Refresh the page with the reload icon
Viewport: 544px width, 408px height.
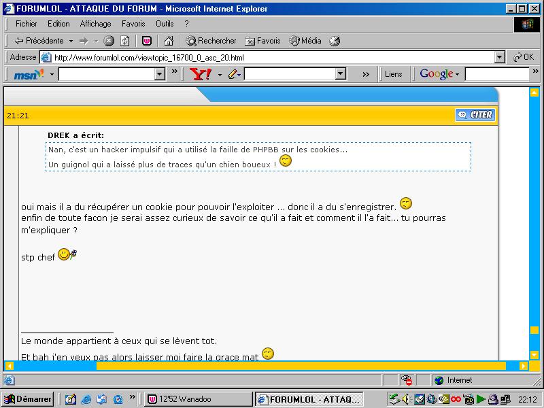pos(125,41)
